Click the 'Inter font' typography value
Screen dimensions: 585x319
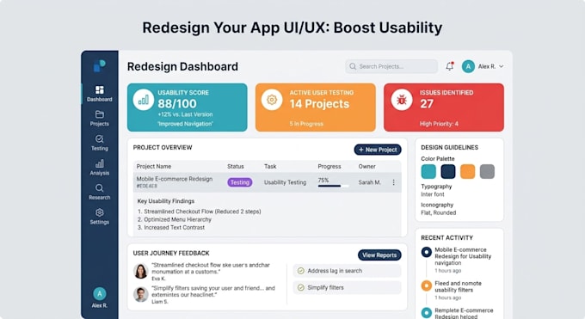coord(433,194)
